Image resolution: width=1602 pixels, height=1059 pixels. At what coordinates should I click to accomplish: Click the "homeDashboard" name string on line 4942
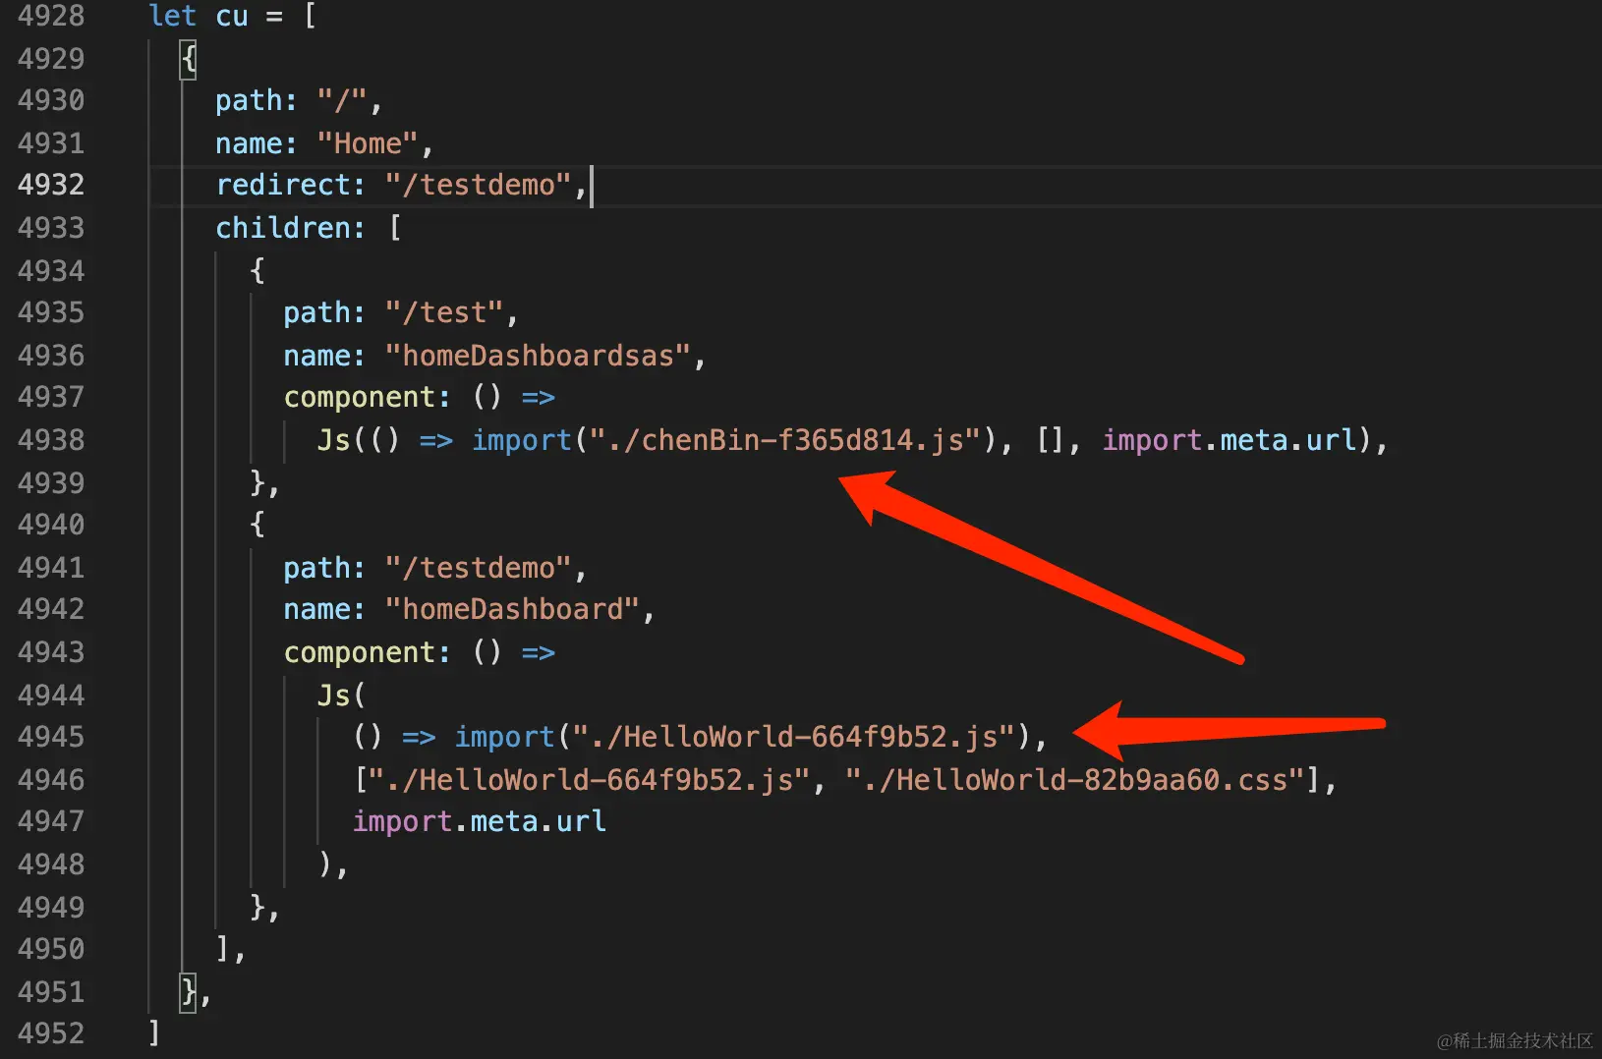click(x=513, y=609)
